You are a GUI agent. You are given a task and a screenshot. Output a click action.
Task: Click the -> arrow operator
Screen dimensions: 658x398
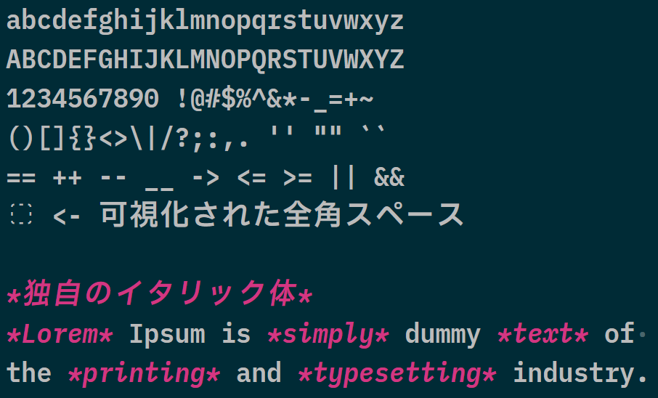pyautogui.click(x=206, y=178)
